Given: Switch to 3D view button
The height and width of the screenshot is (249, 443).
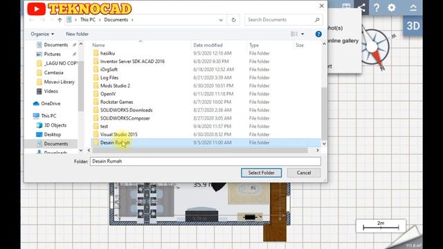Looking at the screenshot, I should 413,26.
